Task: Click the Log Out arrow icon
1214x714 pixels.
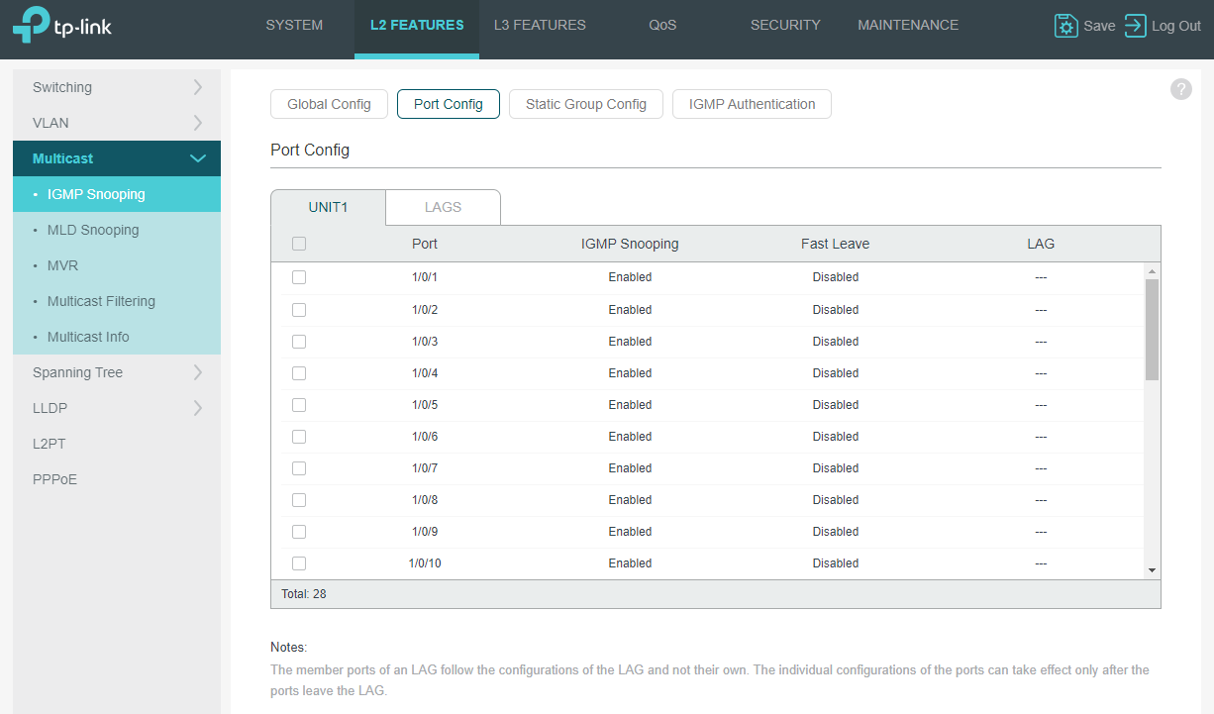Action: click(x=1135, y=26)
